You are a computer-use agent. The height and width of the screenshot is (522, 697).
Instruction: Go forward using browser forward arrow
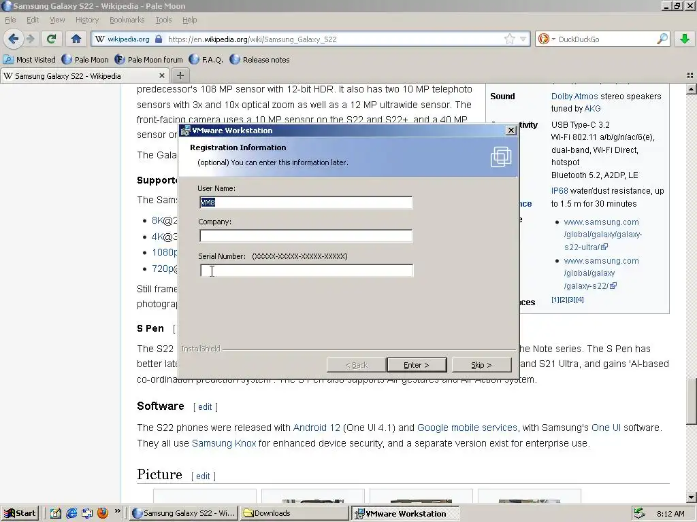(x=30, y=39)
